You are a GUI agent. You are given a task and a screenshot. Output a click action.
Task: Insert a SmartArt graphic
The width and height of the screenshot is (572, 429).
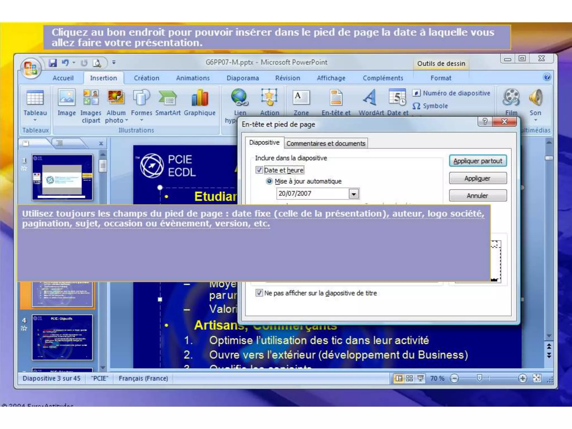(x=168, y=103)
